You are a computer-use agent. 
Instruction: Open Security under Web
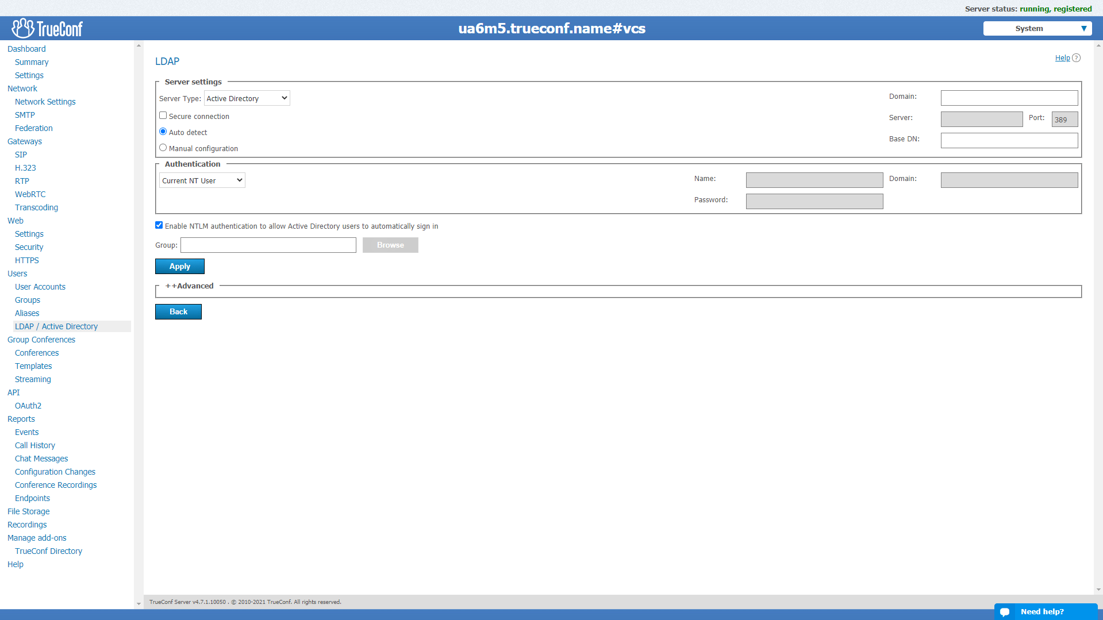(29, 247)
